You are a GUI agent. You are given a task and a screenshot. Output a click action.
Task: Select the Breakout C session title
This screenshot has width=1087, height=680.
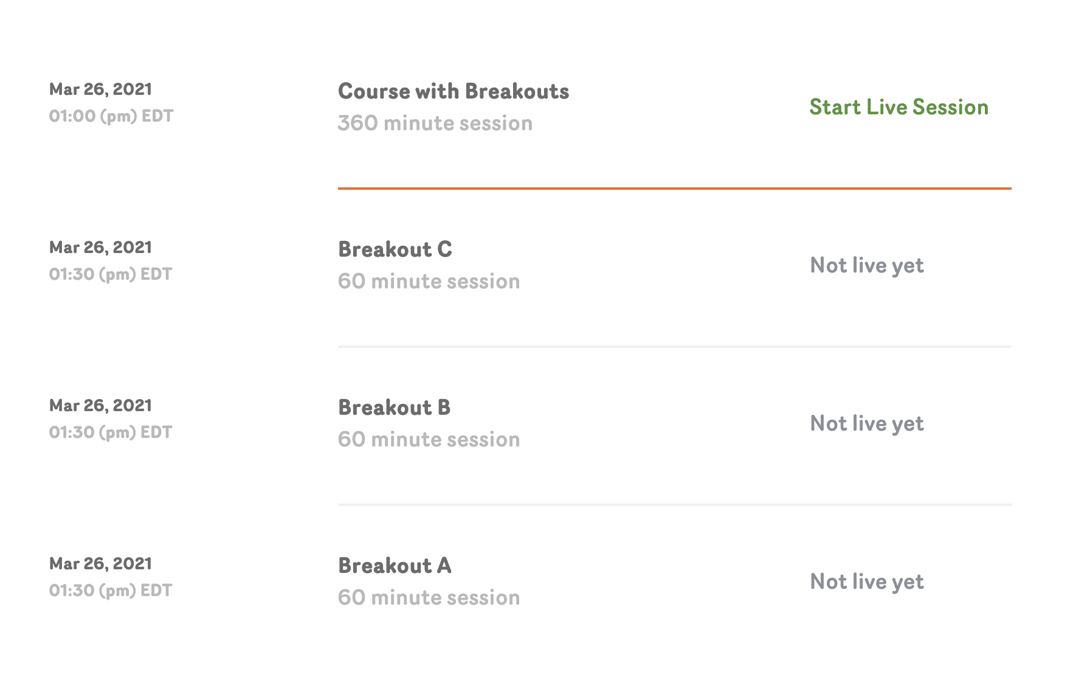point(395,249)
